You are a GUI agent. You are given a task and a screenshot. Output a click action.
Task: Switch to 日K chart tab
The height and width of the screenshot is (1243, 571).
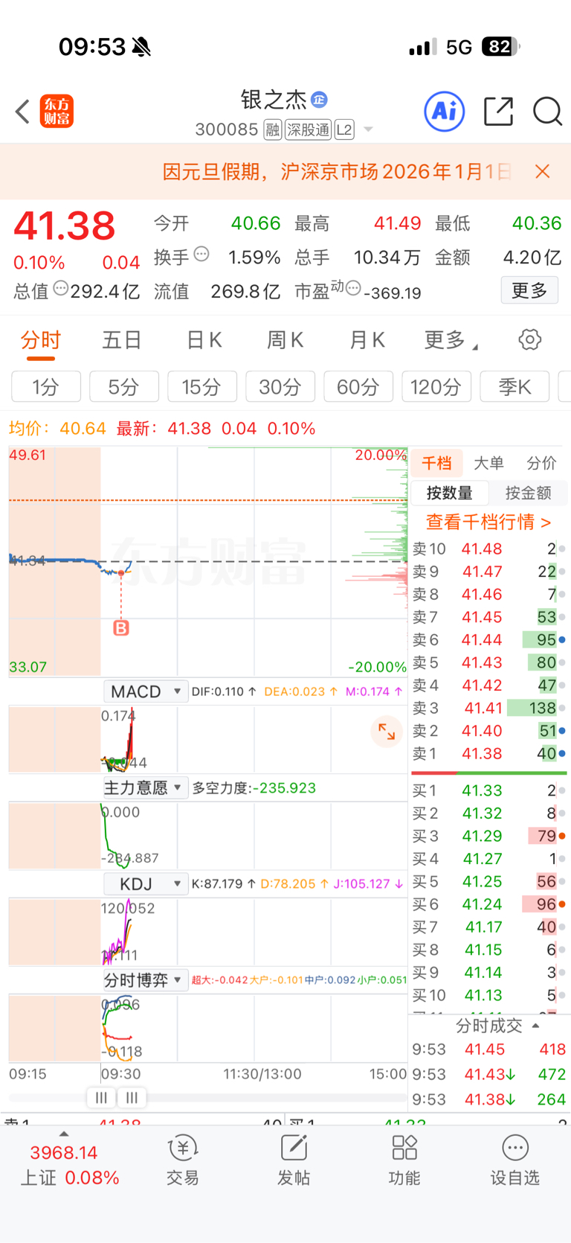204,341
